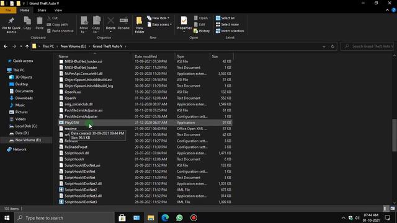Open the Easy access dropdown

(x=160, y=25)
